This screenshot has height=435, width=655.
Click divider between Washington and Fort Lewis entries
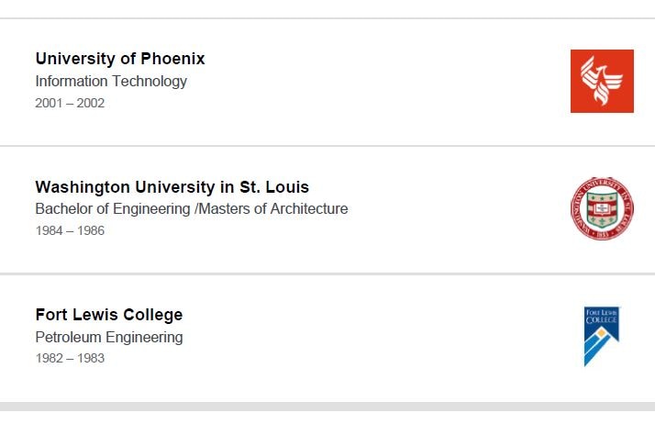click(327, 273)
